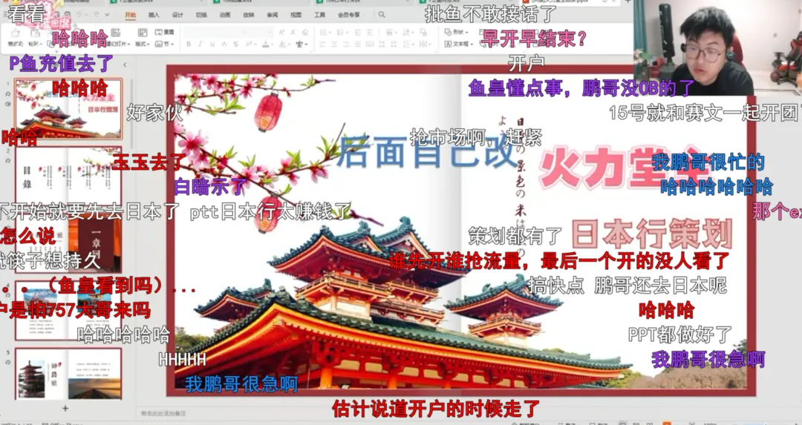This screenshot has width=802, height=425.
Task: Click the numbered list icon
Action: (339, 32)
